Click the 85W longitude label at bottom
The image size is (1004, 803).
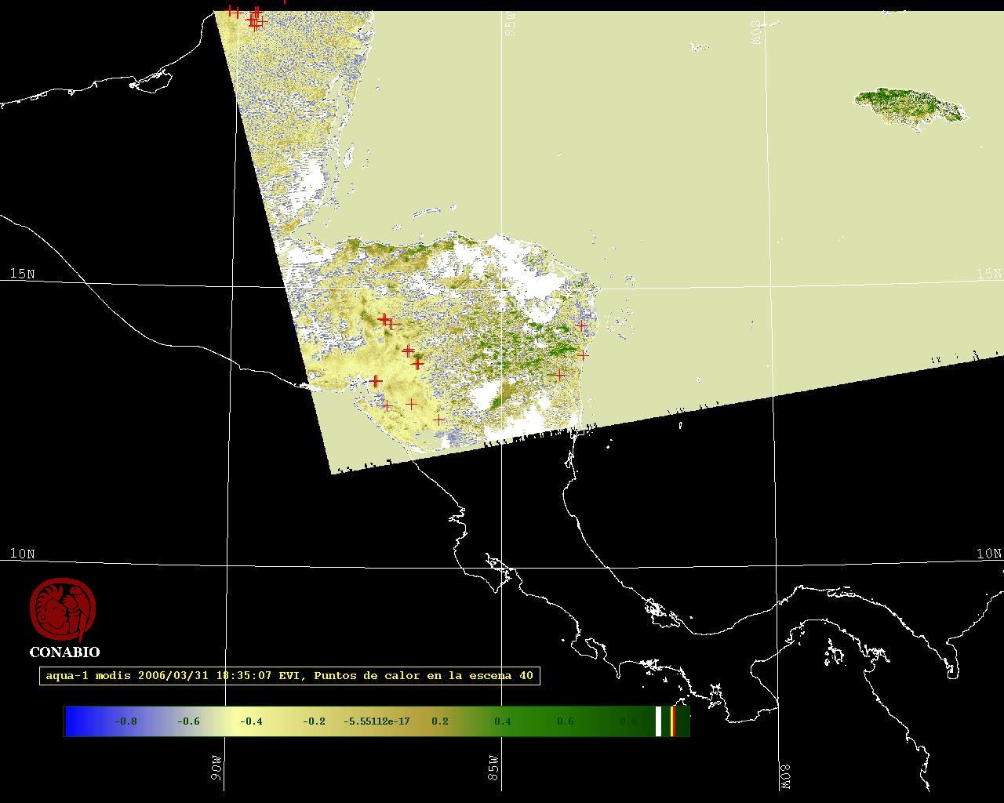point(493,768)
